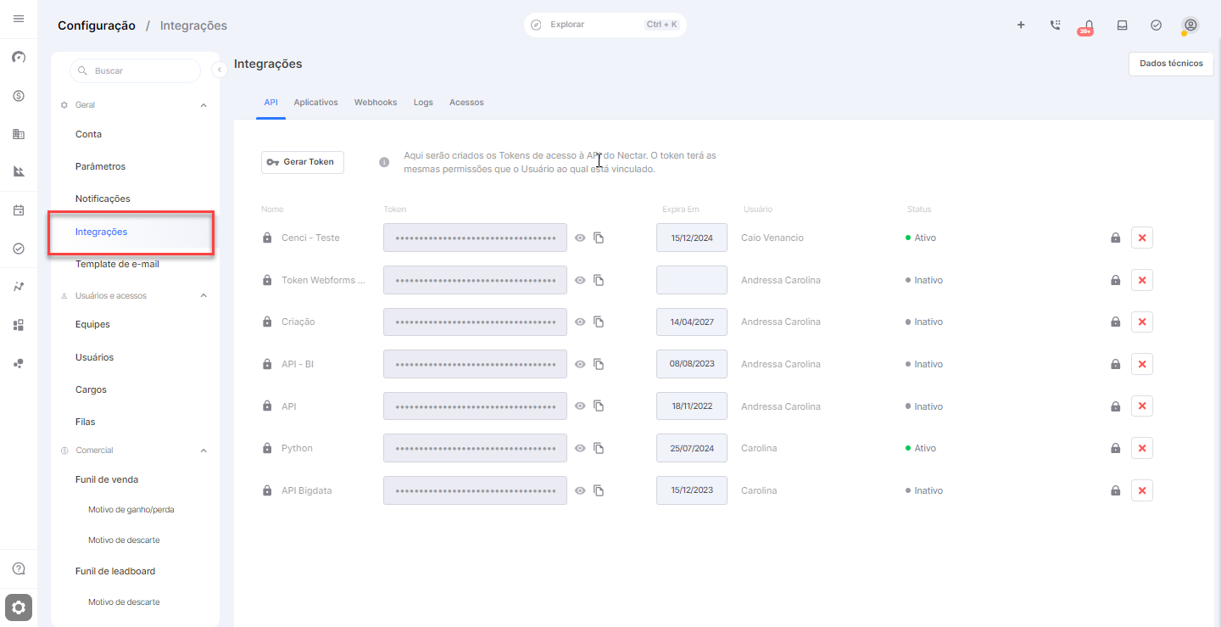Switch to the Logs tab
The height and width of the screenshot is (627, 1221).
423,103
